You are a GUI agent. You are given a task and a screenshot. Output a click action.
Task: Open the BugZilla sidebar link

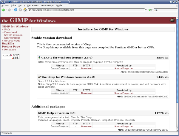tap(9, 43)
